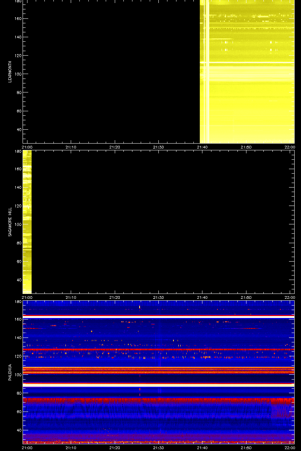Select 21:50 tick label under Learmonth panel
The width and height of the screenshot is (301, 451).
(x=246, y=147)
